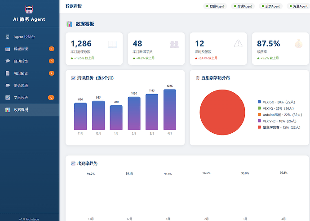Click the orange badge 4 on 阶段报告
The image size is (310, 221).
point(51,73)
